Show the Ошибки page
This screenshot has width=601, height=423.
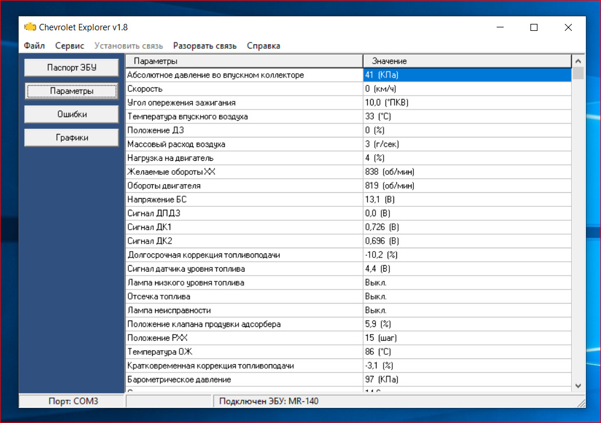[x=72, y=114]
